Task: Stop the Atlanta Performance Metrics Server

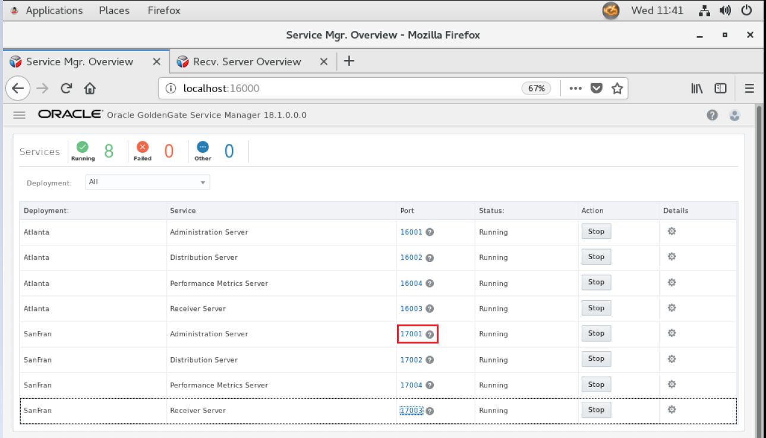Action: (596, 282)
